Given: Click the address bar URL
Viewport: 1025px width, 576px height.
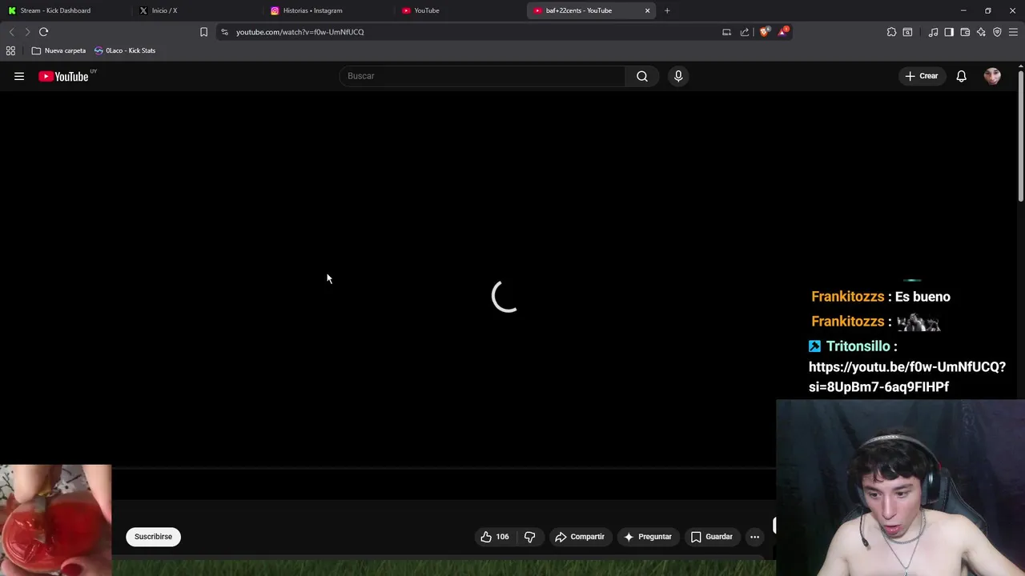Looking at the screenshot, I should click(x=299, y=32).
